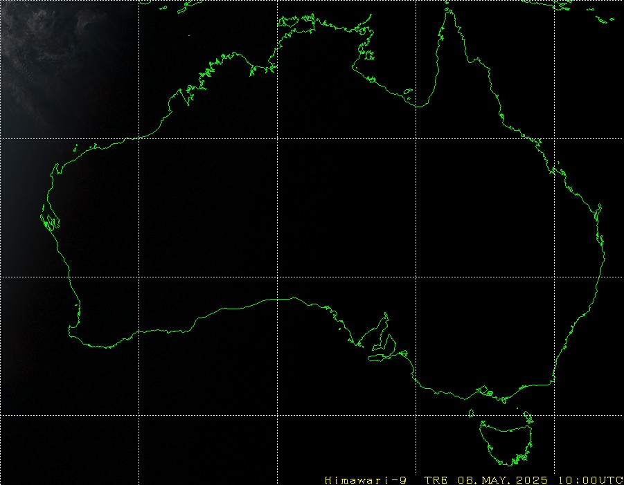This screenshot has height=485, width=624.
Task: Select the TRE text in the caption
Action: tap(436, 480)
